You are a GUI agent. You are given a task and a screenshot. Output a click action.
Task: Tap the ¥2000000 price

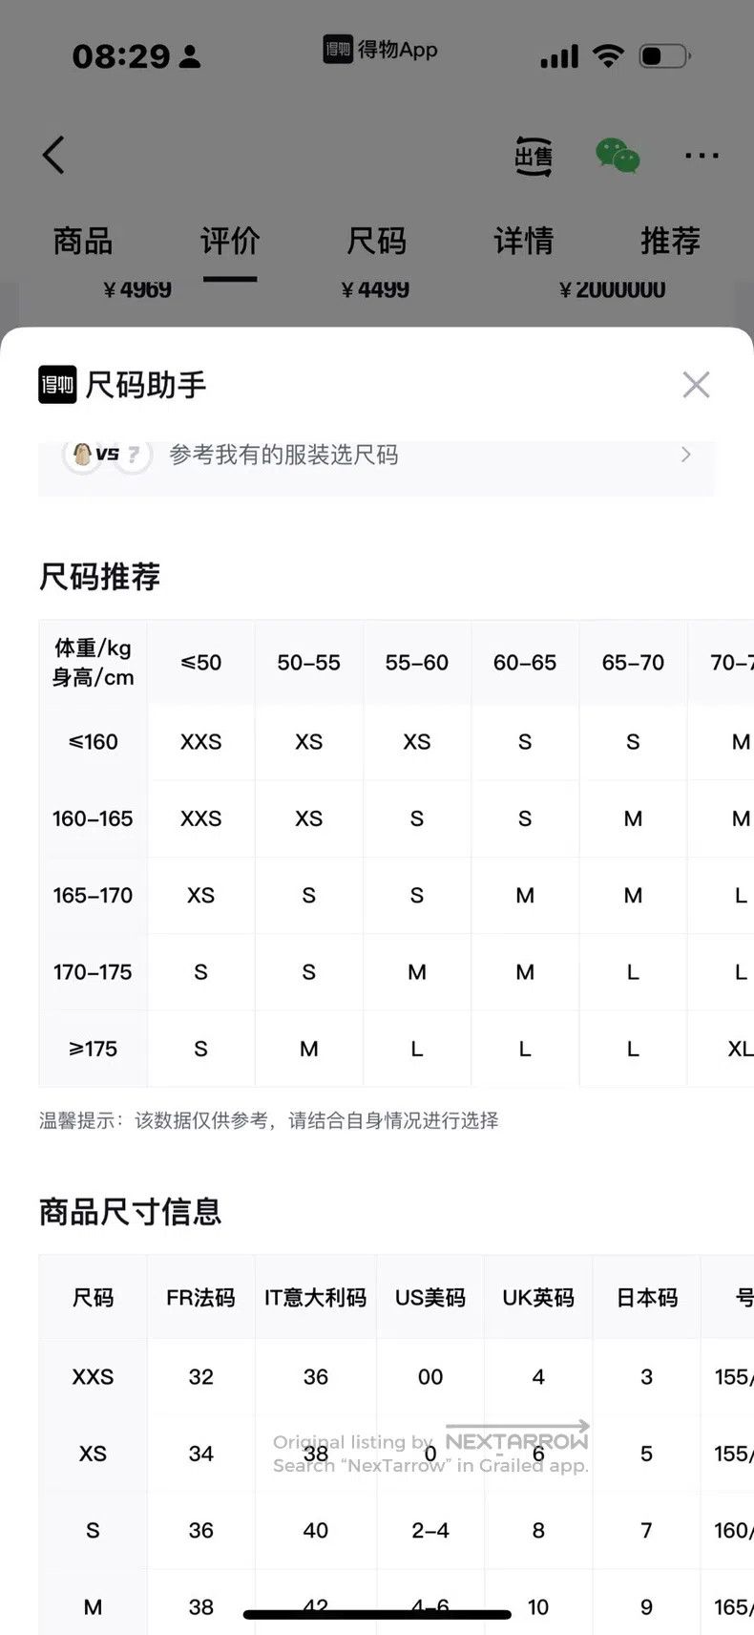(612, 289)
